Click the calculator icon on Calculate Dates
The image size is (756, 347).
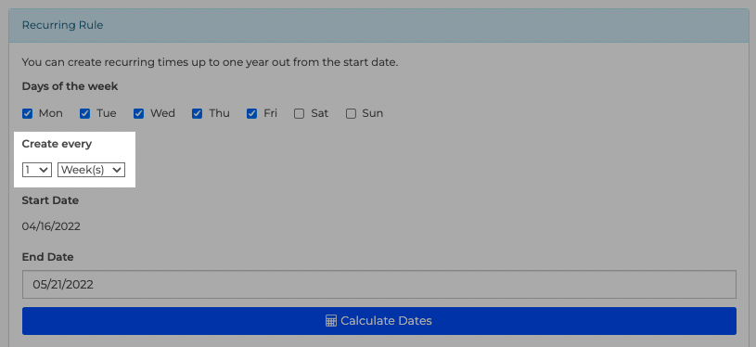point(331,321)
